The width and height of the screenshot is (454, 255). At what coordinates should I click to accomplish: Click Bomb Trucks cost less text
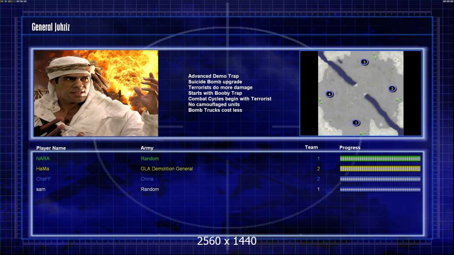215,110
